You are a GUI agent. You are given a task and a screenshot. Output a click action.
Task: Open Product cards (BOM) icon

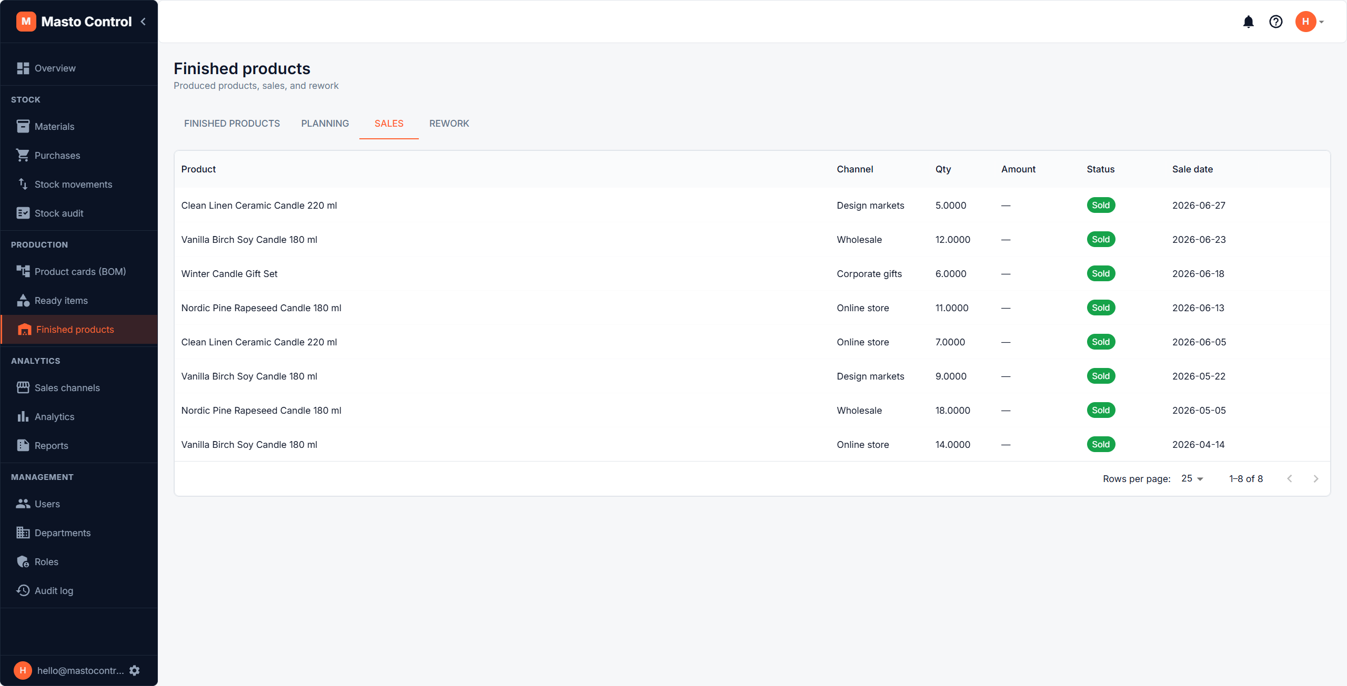coord(23,271)
